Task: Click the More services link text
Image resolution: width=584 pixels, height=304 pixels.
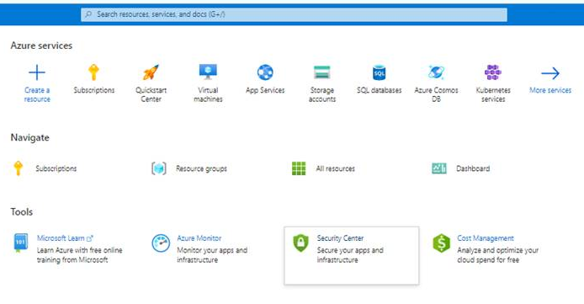Action: click(x=550, y=90)
